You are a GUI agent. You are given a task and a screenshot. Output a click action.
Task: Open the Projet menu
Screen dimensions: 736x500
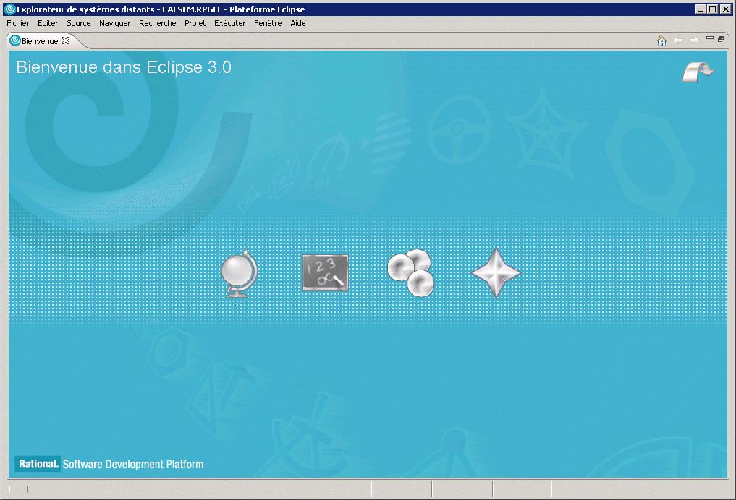pos(195,23)
